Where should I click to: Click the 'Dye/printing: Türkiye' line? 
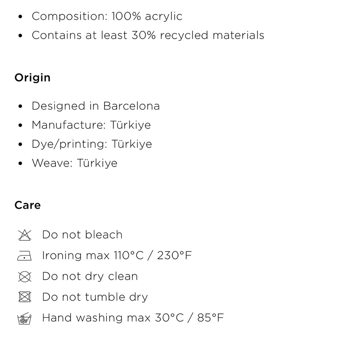[92, 144]
